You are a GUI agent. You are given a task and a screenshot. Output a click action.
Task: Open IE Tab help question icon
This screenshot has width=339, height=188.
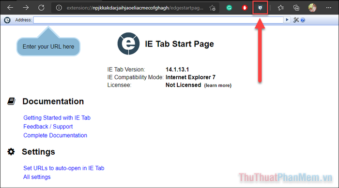coord(303,20)
